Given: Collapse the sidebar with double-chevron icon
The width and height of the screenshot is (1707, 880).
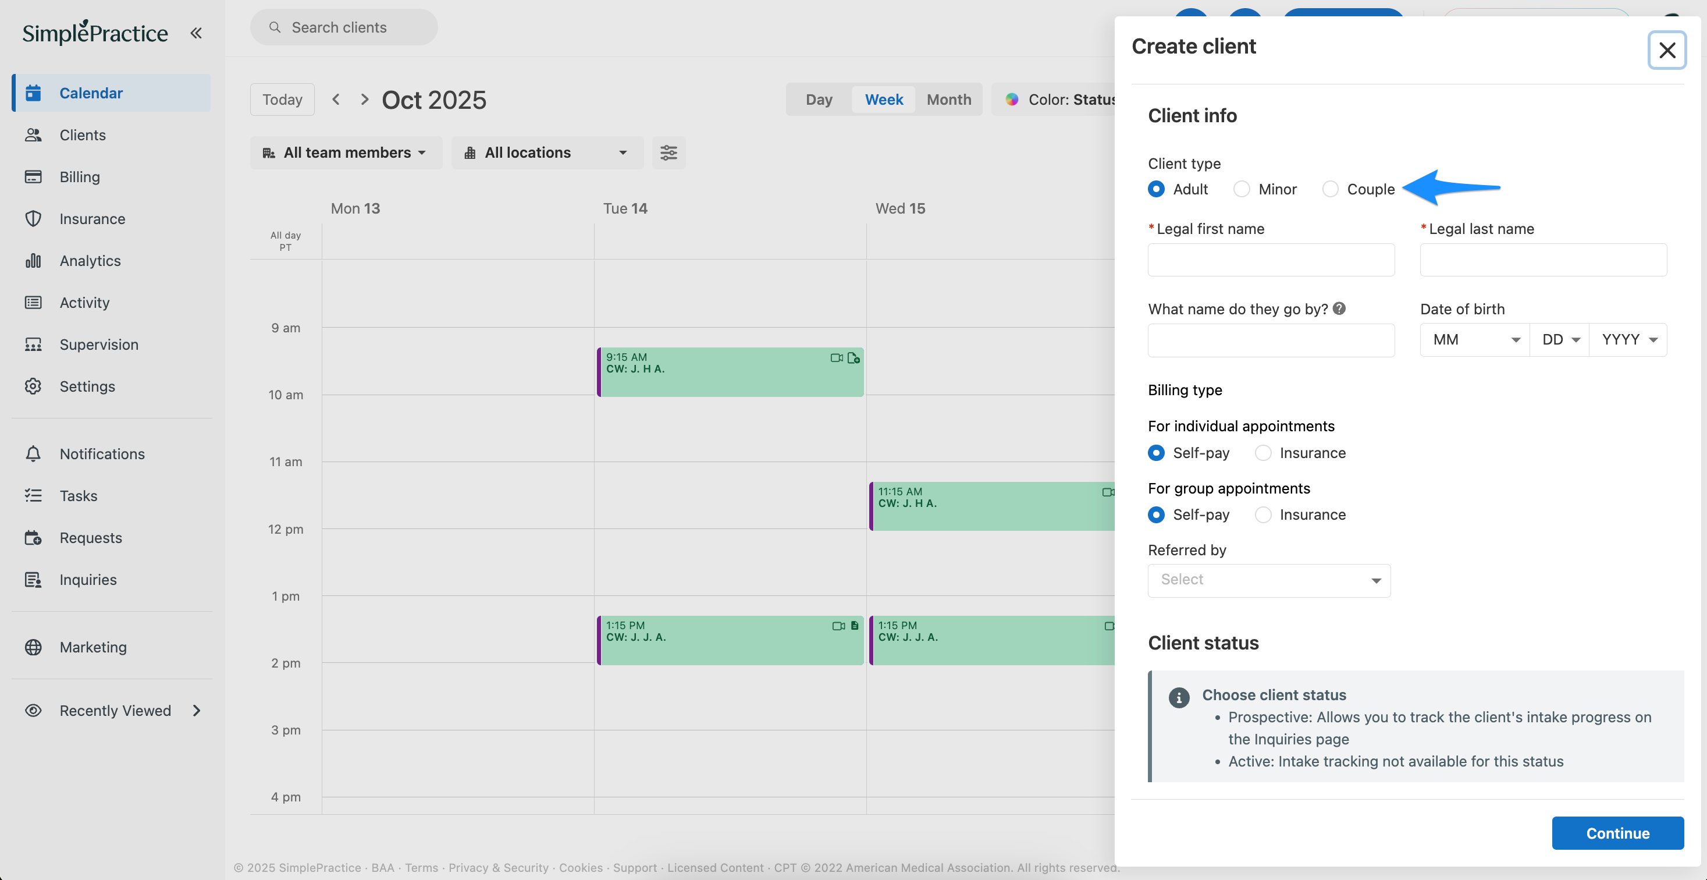Looking at the screenshot, I should (x=195, y=33).
